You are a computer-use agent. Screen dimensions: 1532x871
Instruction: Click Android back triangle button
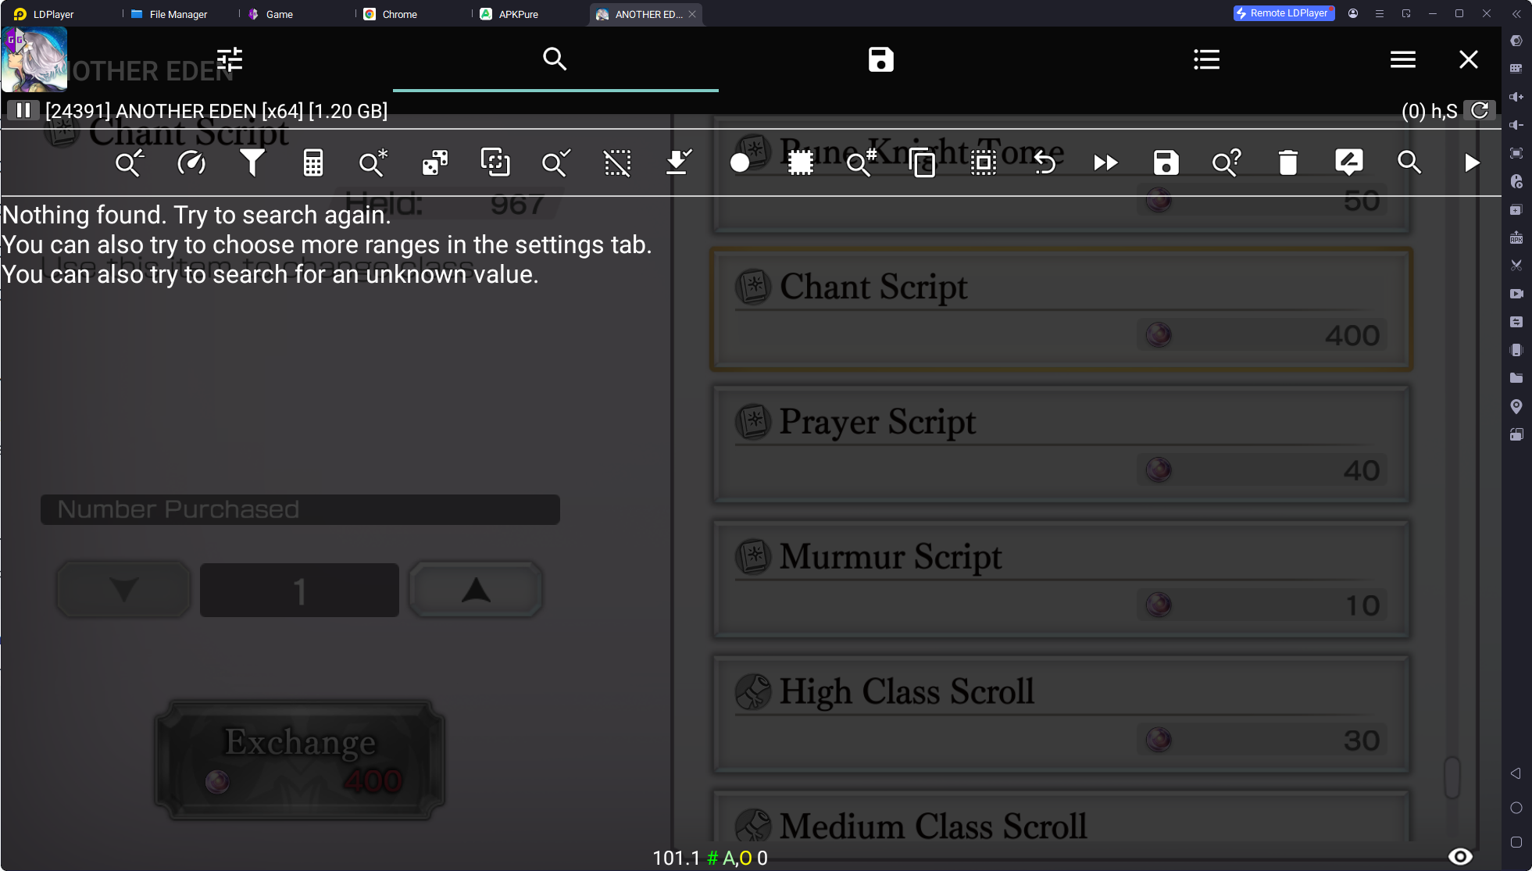pos(1516,773)
